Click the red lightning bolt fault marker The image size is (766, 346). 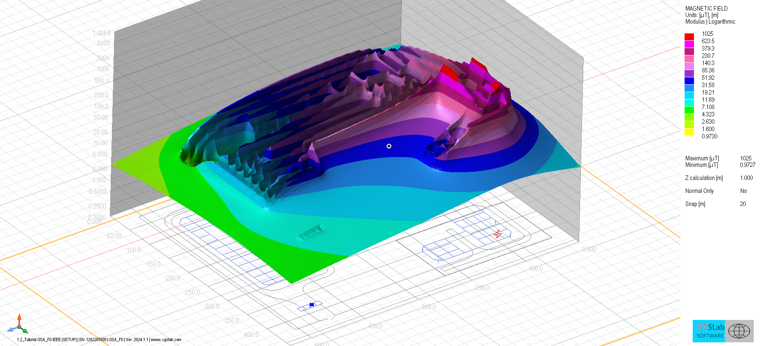click(x=497, y=234)
